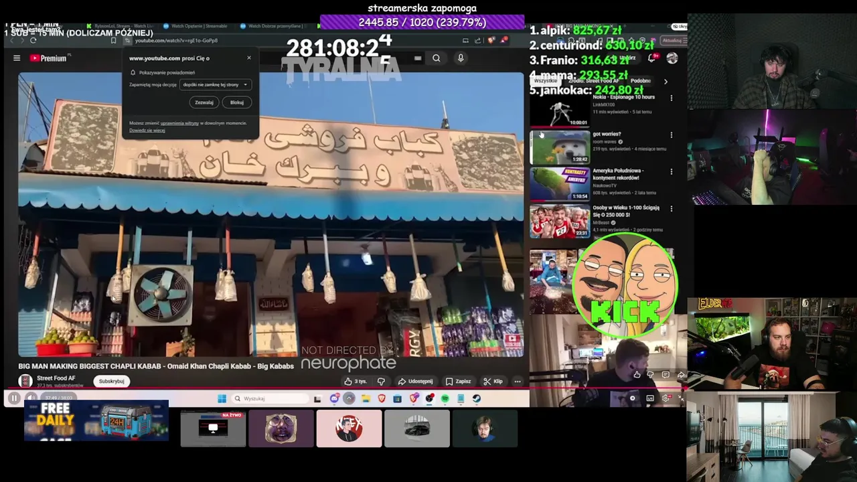Open the YouTube hamburger guide menu

coord(17,58)
